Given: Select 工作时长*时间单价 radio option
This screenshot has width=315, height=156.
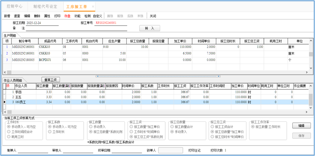Looking at the screenshot, I should (x=145, y=132).
